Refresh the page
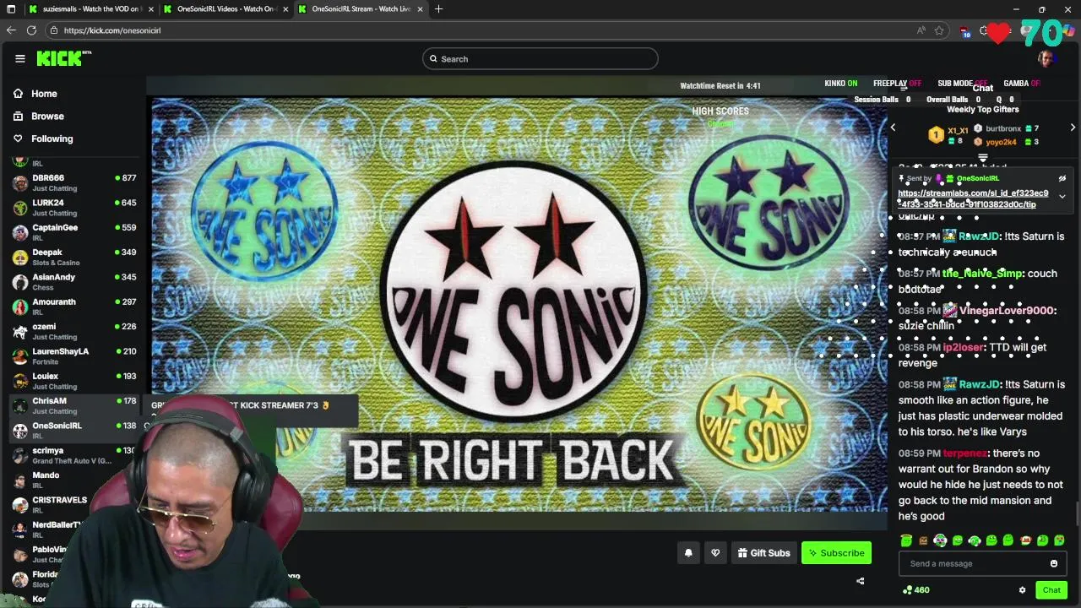 (31, 30)
